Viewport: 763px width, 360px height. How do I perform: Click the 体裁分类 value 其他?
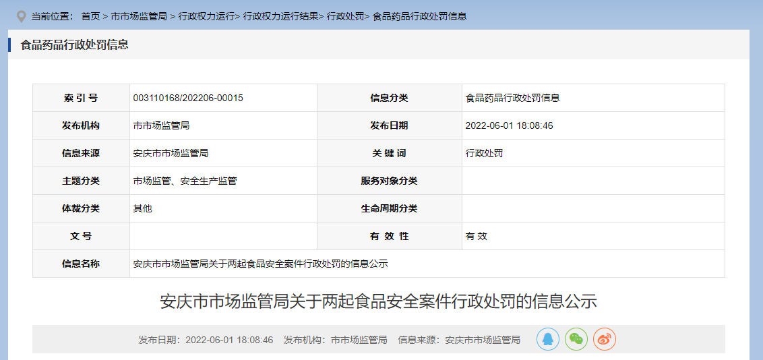[142, 209]
